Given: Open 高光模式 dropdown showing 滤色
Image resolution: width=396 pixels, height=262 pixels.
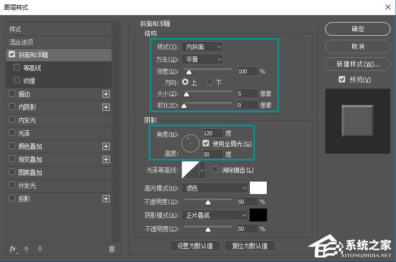Looking at the screenshot, I should coord(215,188).
